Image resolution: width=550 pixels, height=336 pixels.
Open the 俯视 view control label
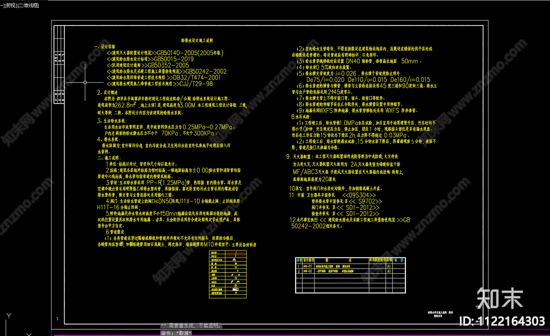tap(10, 6)
